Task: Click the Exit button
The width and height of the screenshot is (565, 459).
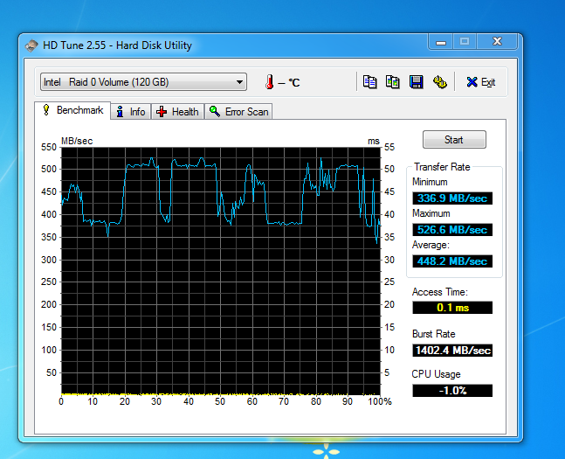Action: pos(480,82)
